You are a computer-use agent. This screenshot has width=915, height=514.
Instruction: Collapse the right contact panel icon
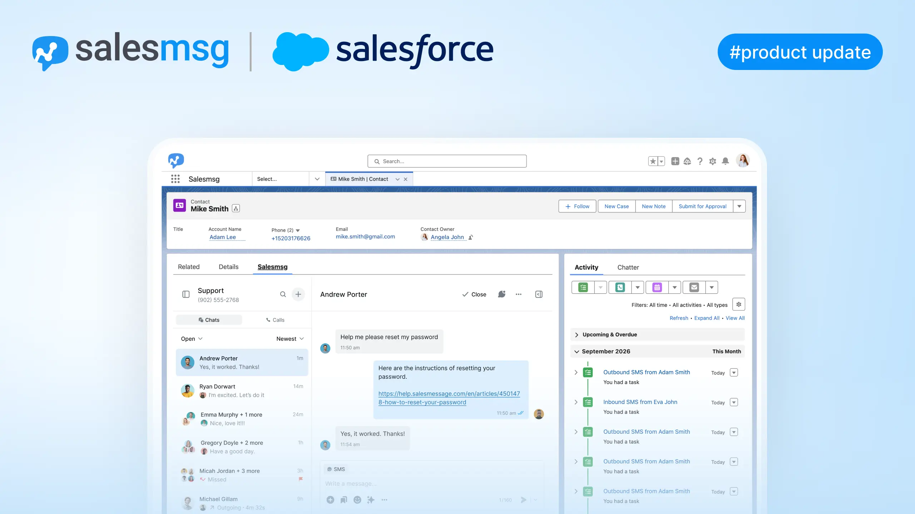(539, 294)
